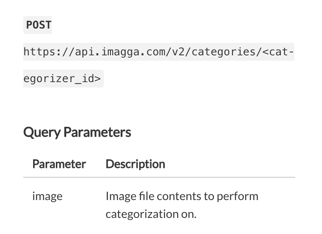Click the word 'Query' in the heading
The height and width of the screenshot is (234, 322).
click(42, 132)
